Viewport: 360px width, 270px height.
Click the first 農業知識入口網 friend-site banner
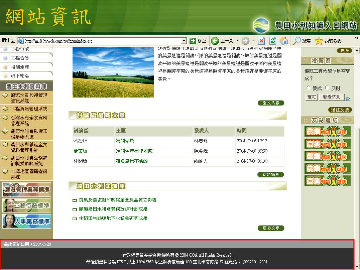pos(327,131)
